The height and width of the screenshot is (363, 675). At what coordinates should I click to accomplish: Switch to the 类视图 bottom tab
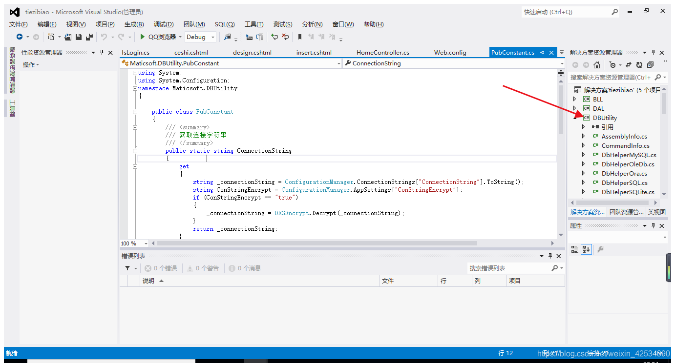656,212
